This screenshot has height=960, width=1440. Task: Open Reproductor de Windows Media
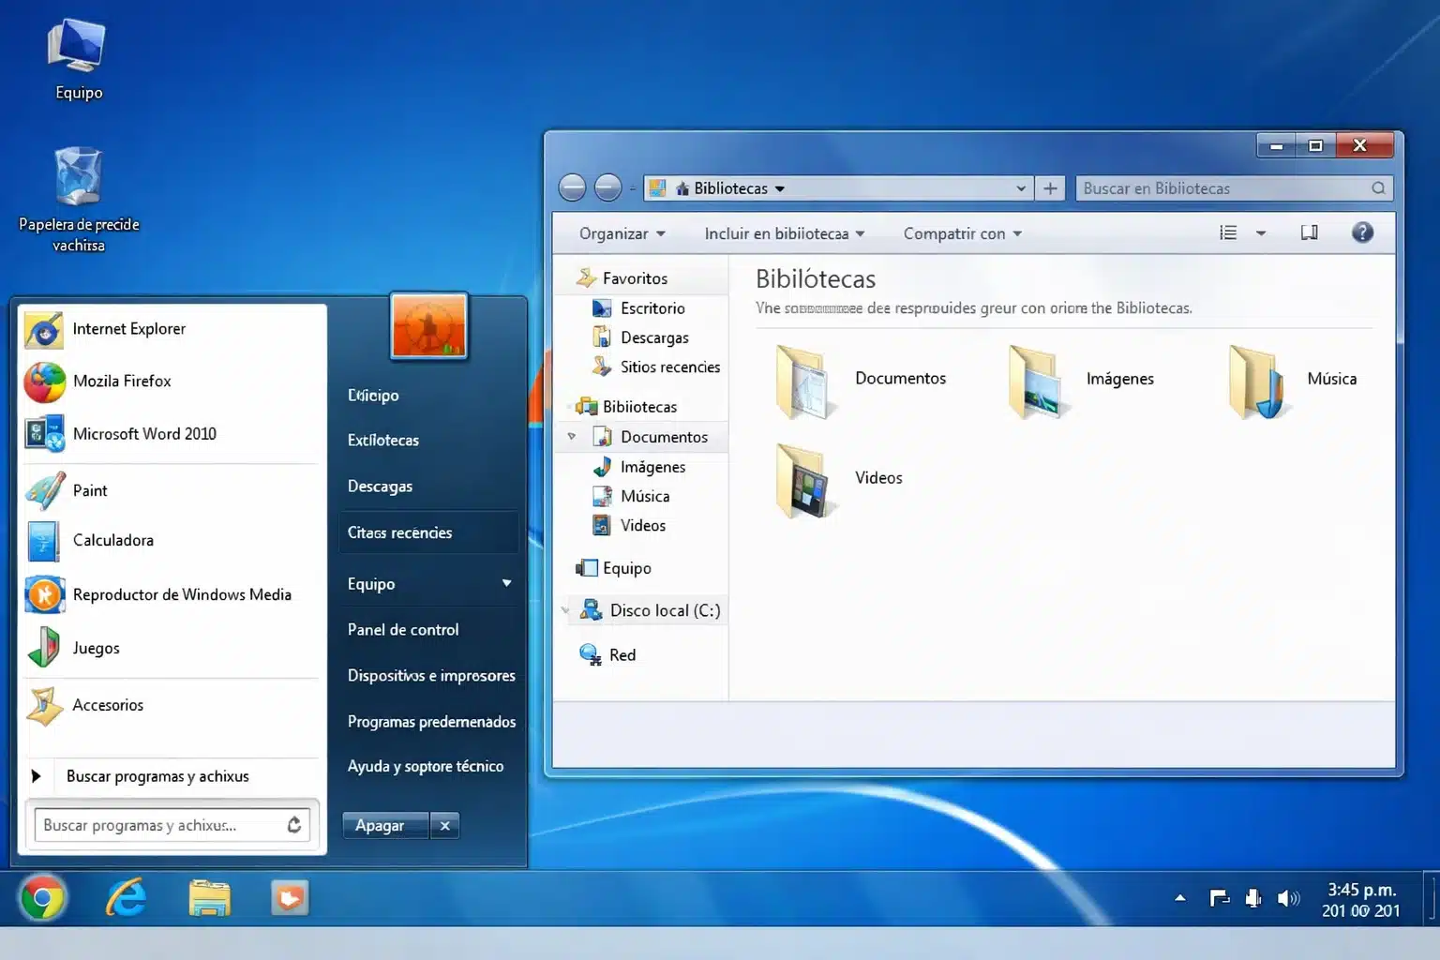point(182,594)
